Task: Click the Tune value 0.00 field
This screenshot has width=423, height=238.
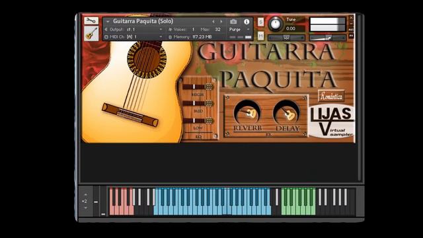Action: [294, 28]
